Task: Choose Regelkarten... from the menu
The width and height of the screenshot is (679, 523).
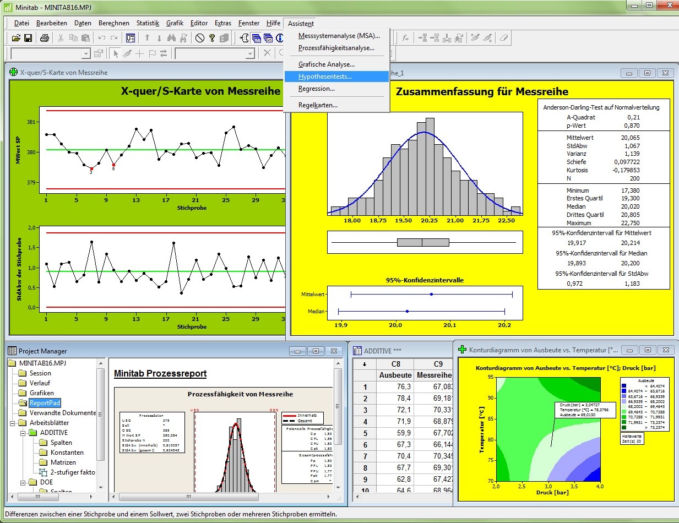Action: [336, 105]
